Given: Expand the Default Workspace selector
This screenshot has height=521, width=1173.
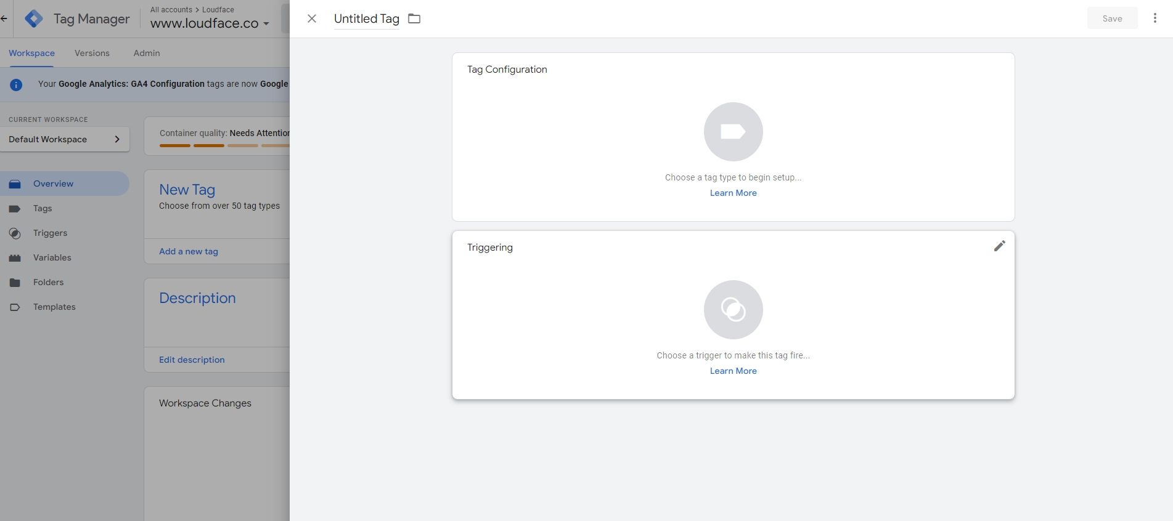Looking at the screenshot, I should (x=65, y=139).
